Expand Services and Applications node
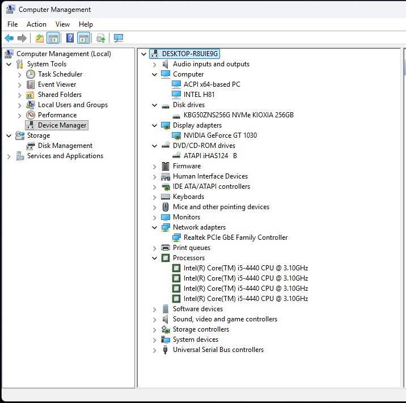The height and width of the screenshot is (403, 406). (9, 156)
